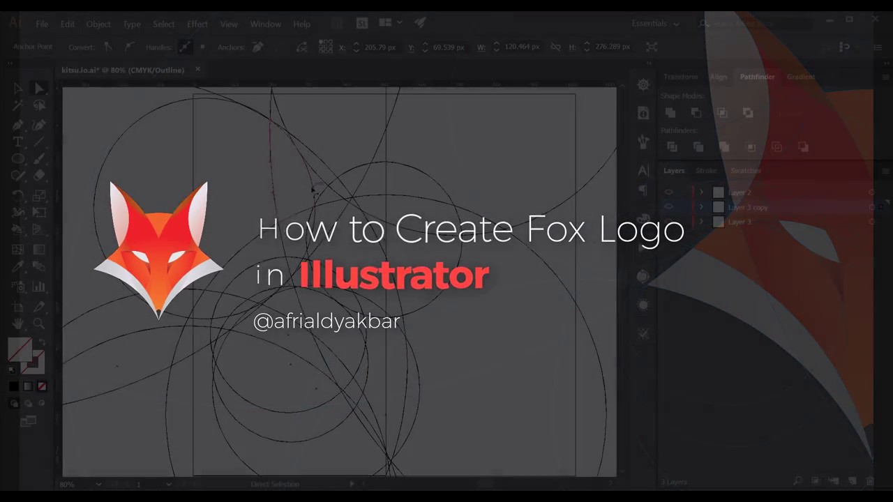Close the kitsu.io.ai document tab

(x=197, y=70)
